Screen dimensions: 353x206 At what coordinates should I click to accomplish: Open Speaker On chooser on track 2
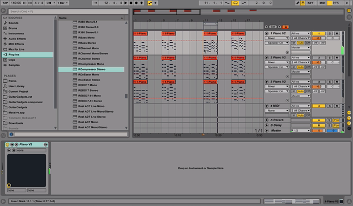point(277,67)
